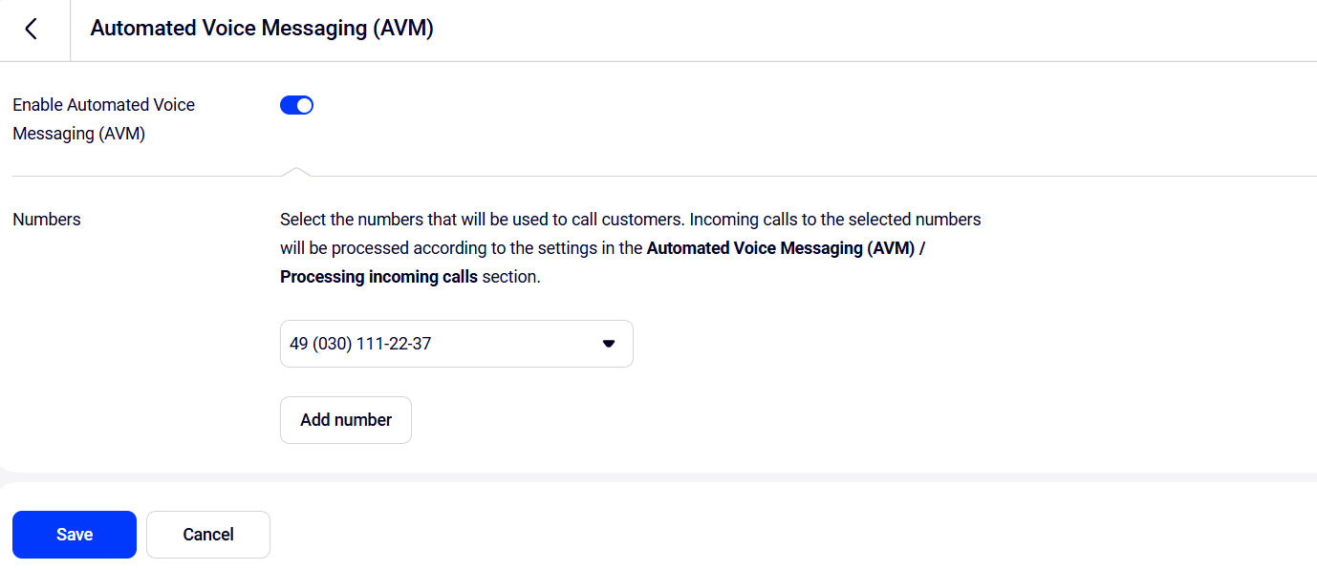Viewport: 1317px width, 570px height.
Task: Click the small notch pointer below toggle
Action: [x=296, y=172]
